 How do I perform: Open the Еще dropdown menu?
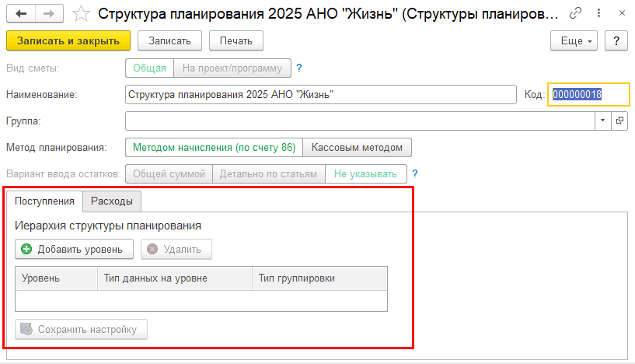coord(574,40)
